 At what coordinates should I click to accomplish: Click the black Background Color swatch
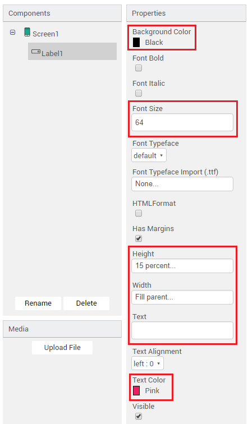[136, 42]
